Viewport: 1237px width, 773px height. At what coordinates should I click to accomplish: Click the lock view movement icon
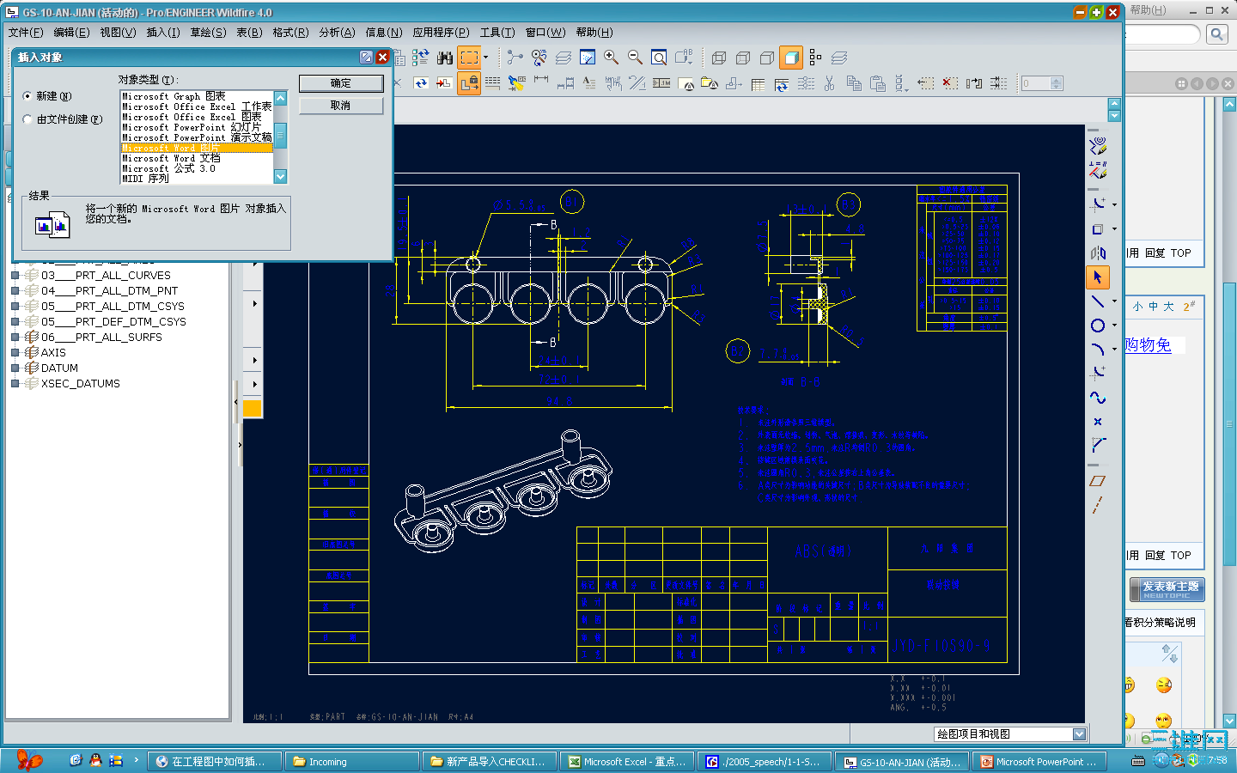(x=469, y=83)
